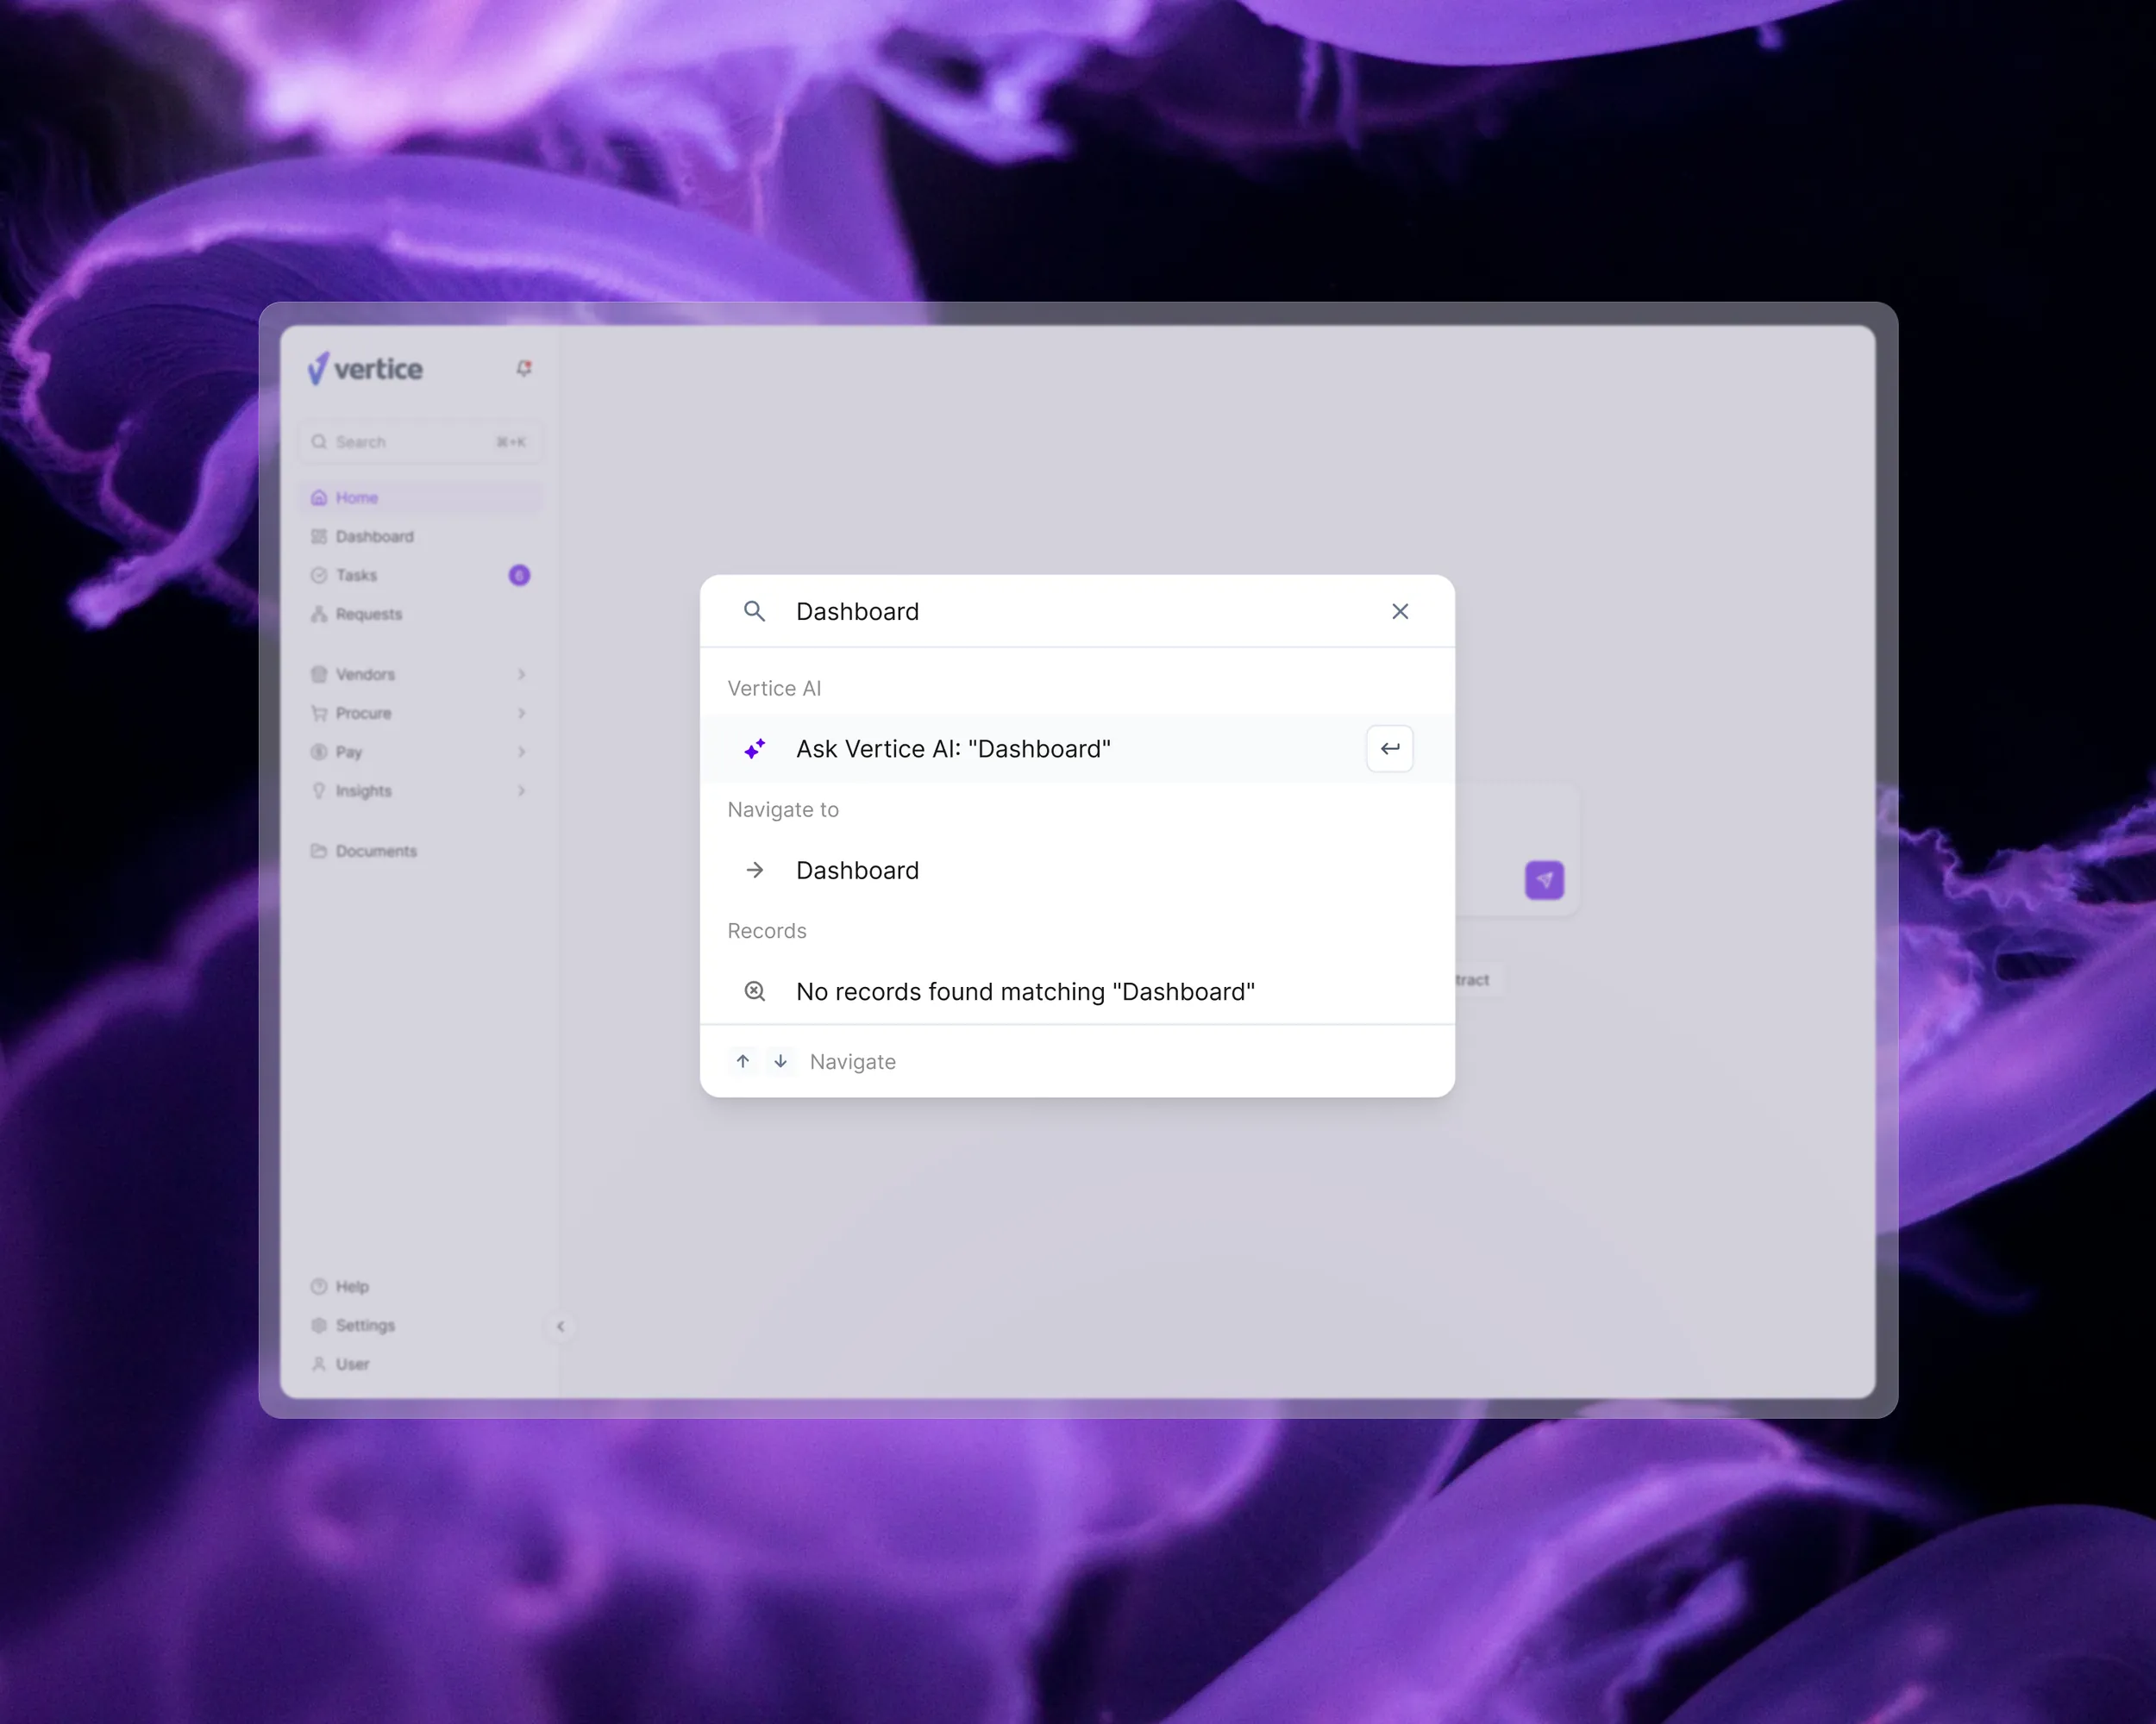Open Requests in the sidebar
This screenshot has height=1724, width=2156.
420,614
